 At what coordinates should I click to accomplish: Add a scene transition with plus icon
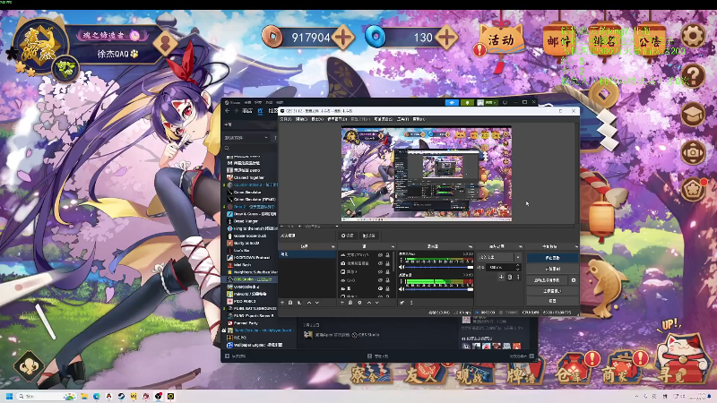(501, 277)
